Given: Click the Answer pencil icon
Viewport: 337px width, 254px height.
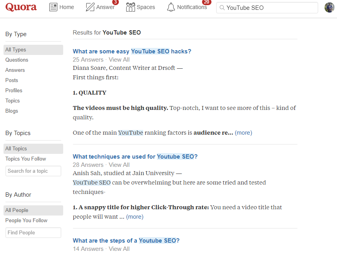Looking at the screenshot, I should 90,7.
